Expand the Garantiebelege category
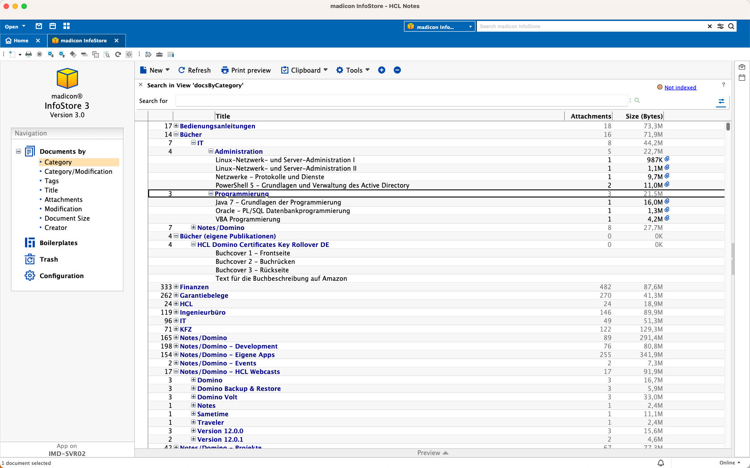The width and height of the screenshot is (750, 468). pos(176,295)
